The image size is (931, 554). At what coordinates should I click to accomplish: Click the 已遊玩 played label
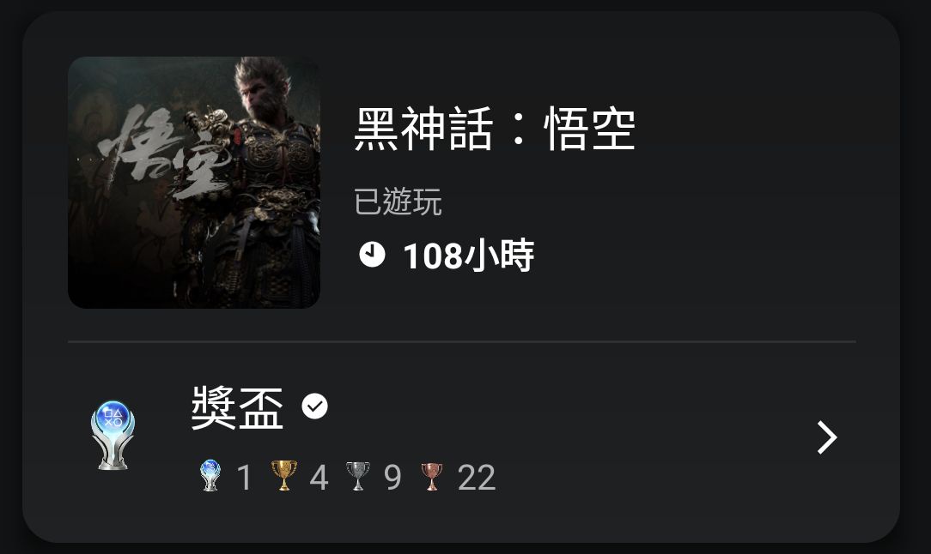click(398, 202)
